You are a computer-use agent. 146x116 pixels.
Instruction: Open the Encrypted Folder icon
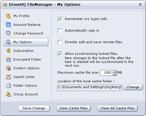point(8,59)
